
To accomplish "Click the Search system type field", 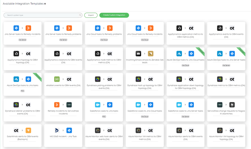I will point(43,15).
